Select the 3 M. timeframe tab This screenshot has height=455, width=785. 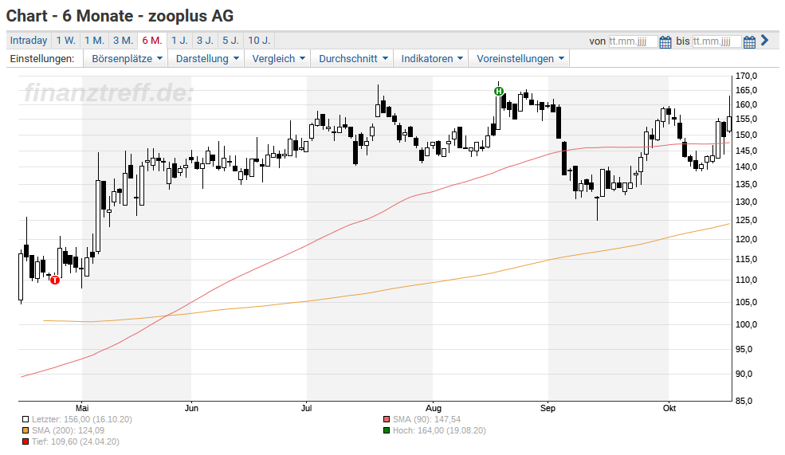tap(123, 41)
